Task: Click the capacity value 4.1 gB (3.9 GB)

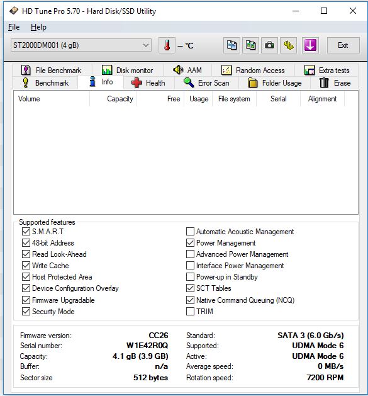Action: [x=140, y=356]
